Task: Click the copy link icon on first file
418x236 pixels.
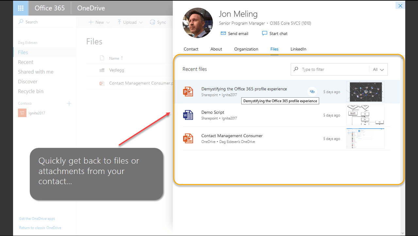Action: [312, 92]
